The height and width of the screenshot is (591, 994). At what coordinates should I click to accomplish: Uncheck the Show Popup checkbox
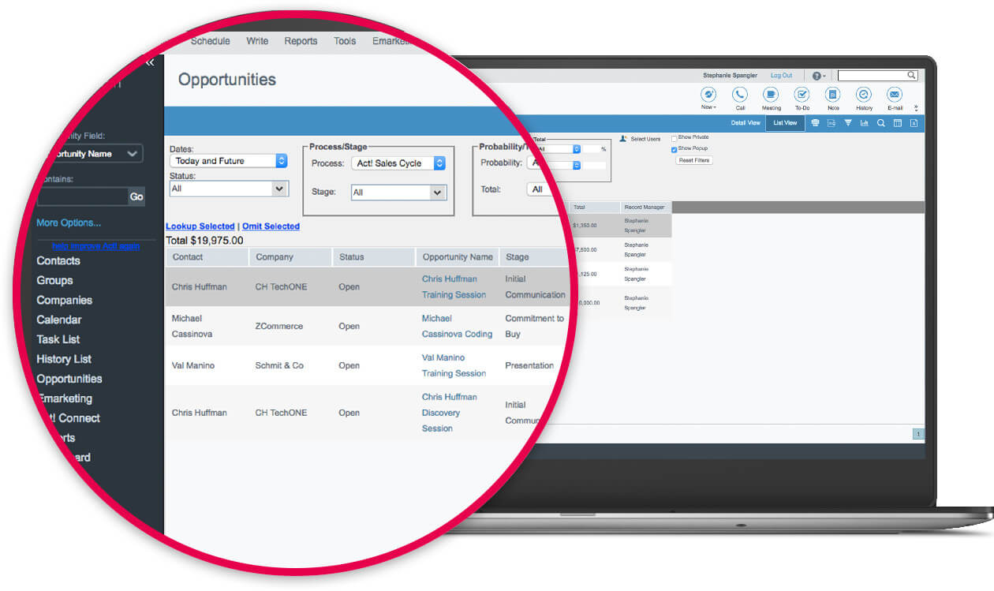tap(674, 148)
